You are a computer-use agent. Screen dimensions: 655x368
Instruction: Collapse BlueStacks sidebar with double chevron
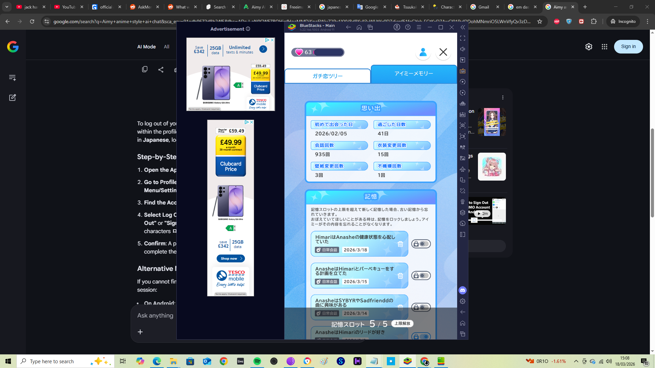coord(463,27)
